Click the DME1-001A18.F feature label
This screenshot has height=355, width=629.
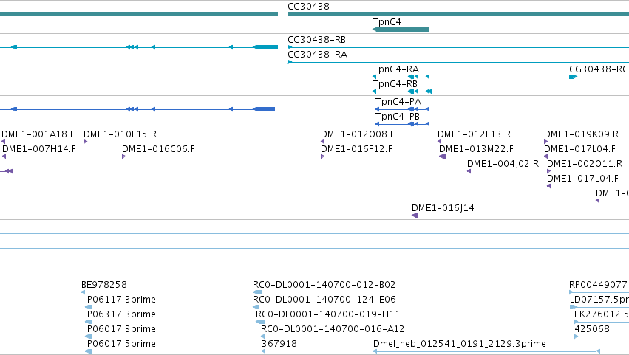38,134
